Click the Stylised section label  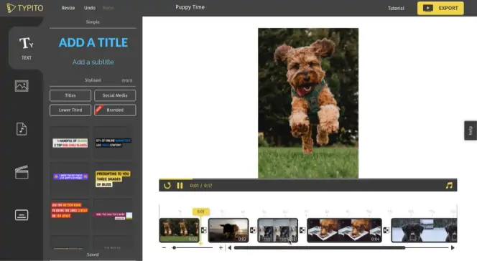pyautogui.click(x=93, y=80)
